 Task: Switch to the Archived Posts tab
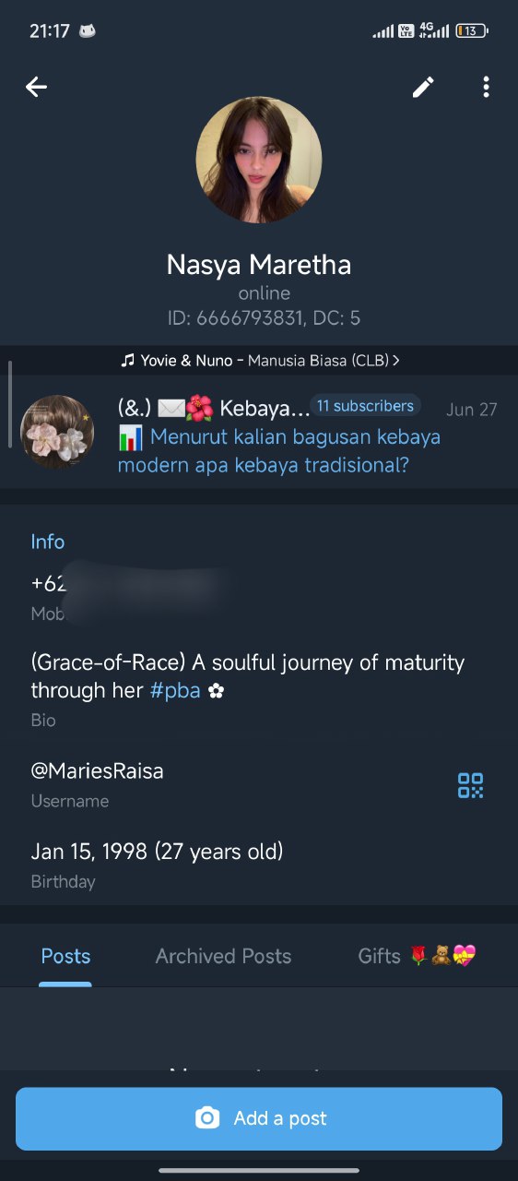(223, 956)
